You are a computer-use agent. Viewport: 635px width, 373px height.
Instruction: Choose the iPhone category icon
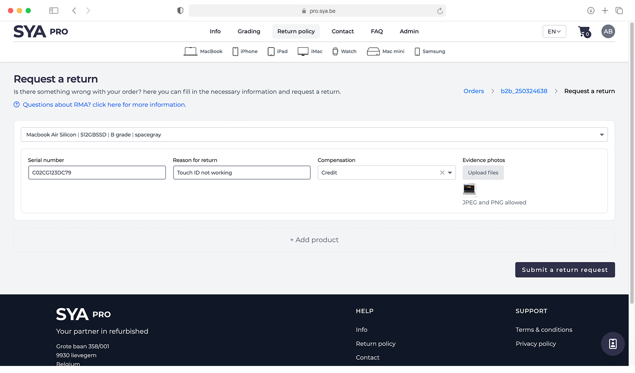[235, 52]
